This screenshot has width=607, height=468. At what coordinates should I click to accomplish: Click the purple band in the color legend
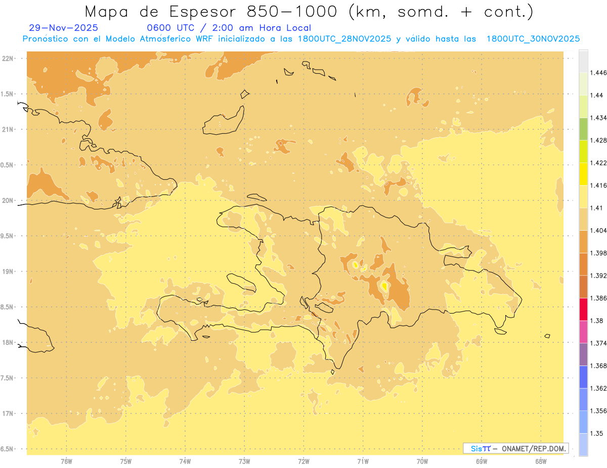tap(583, 354)
